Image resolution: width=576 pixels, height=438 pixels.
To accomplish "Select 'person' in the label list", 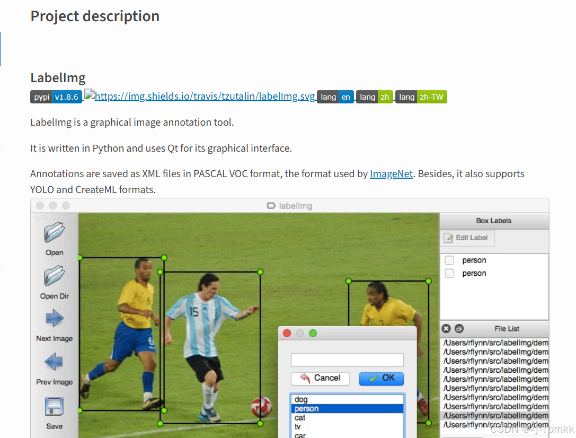I will [x=347, y=409].
